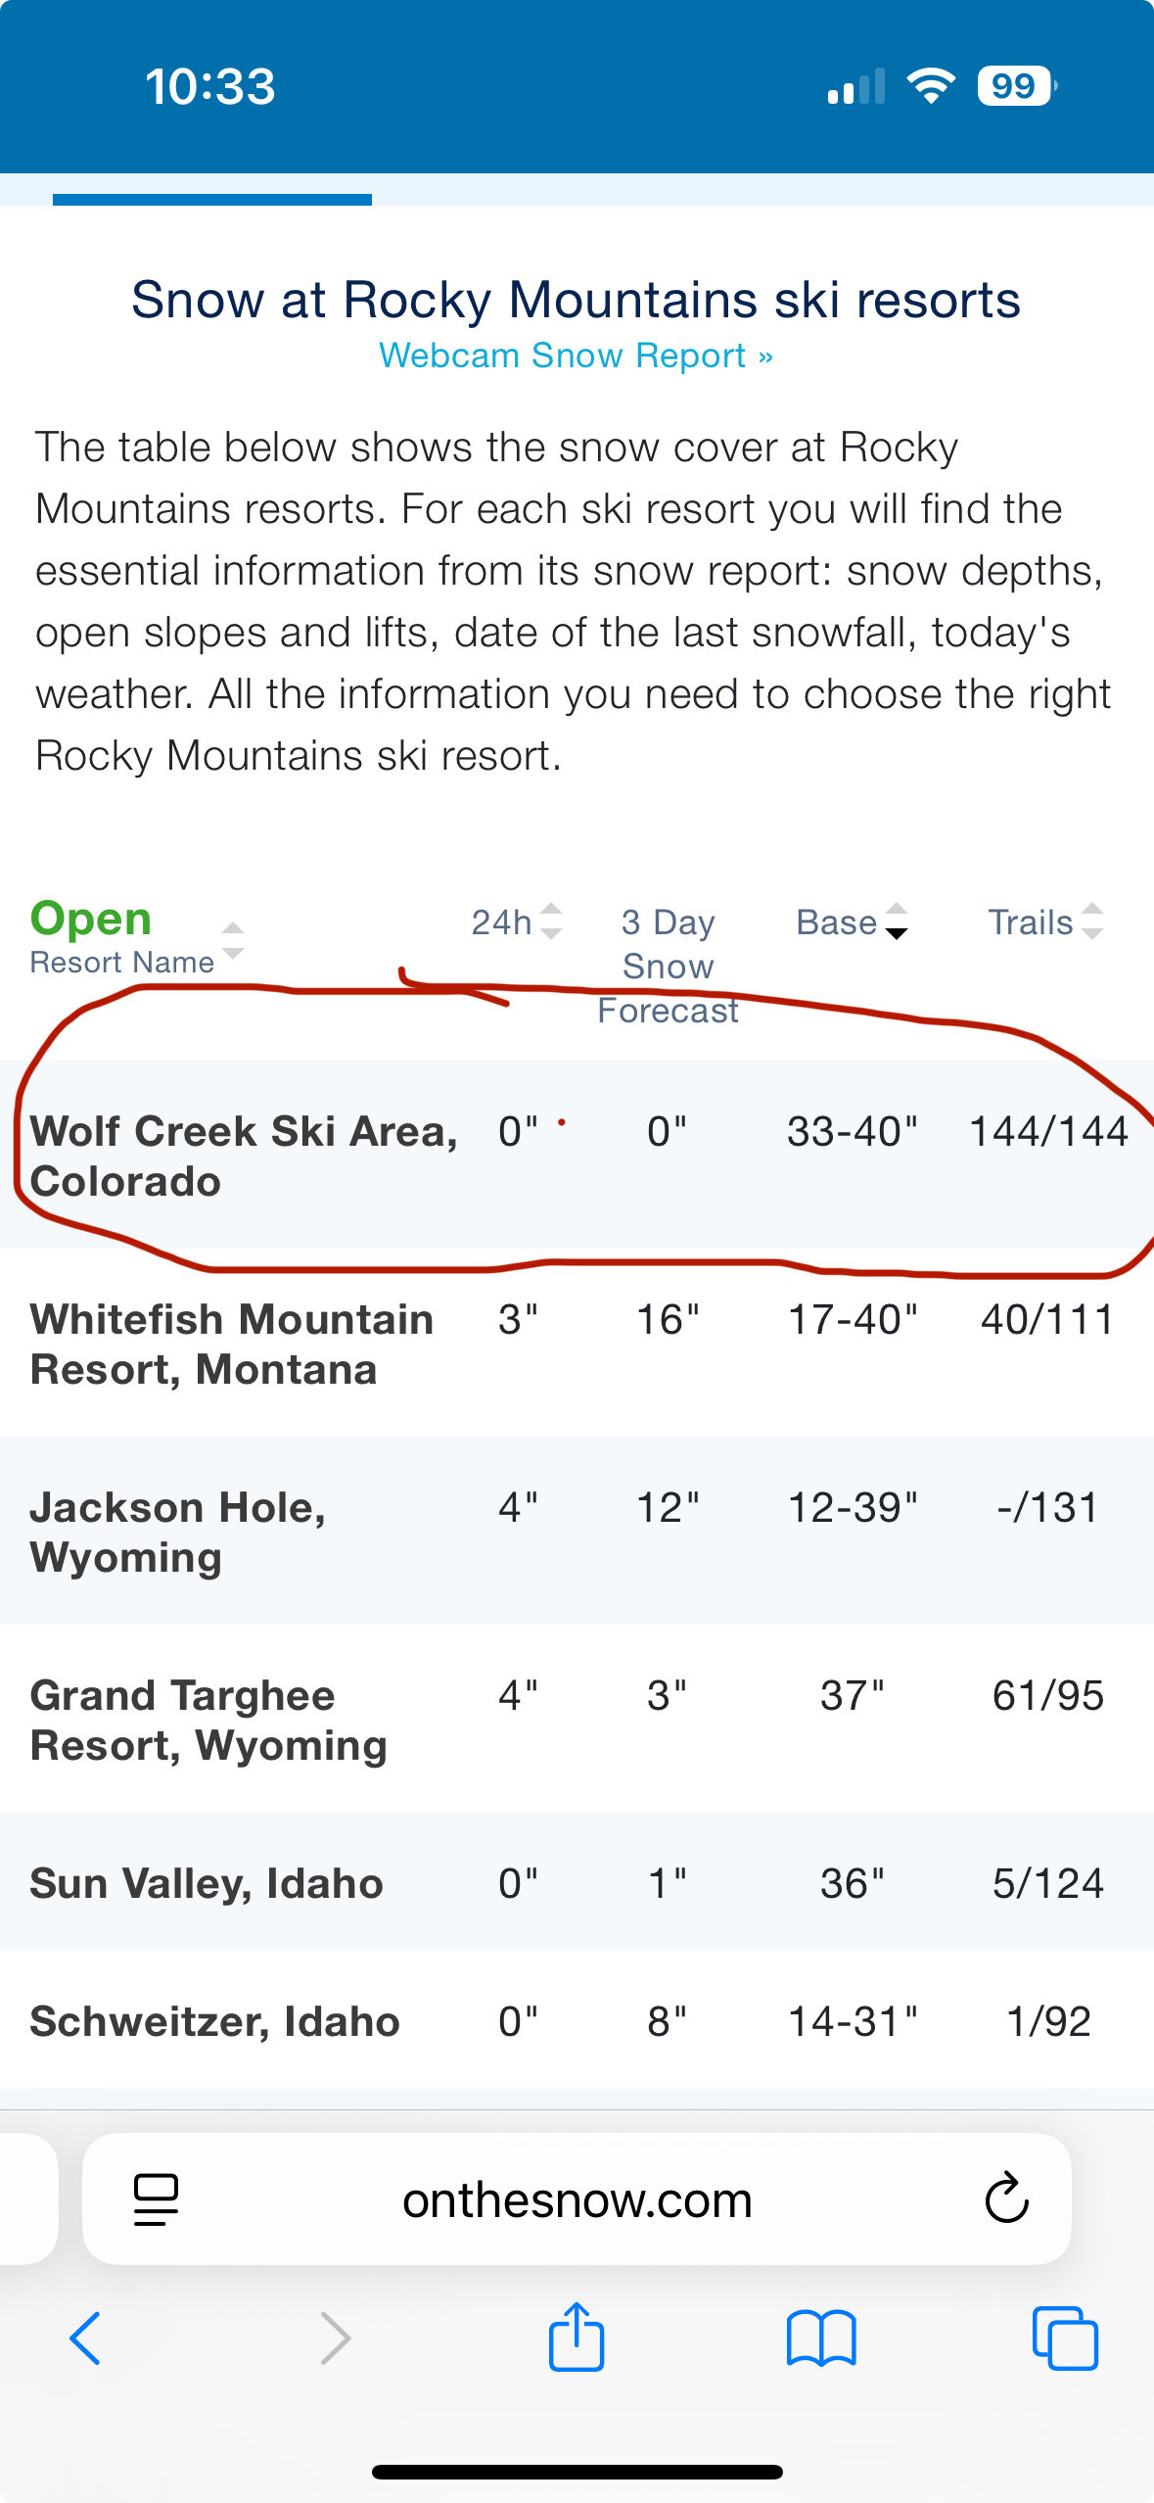Select the Jackson Hole, Wyoming resort
1154x2503 pixels.
click(177, 1532)
